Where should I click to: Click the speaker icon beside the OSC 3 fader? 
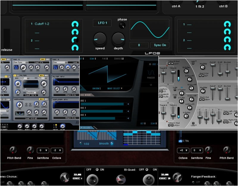[x=128, y=118]
